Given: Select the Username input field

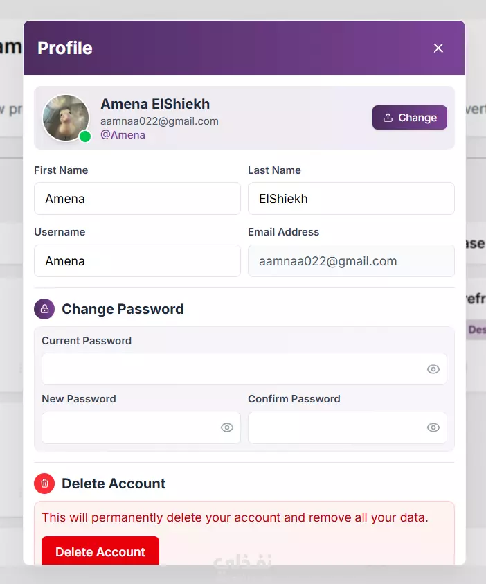Looking at the screenshot, I should point(137,260).
